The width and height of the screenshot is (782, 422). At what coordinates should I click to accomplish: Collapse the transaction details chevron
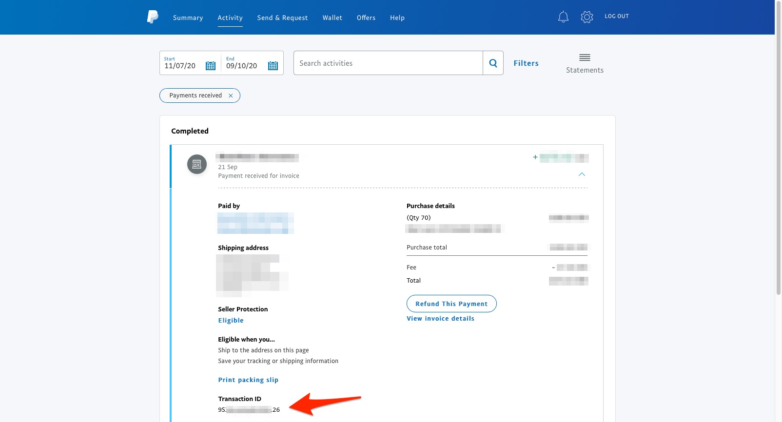582,174
